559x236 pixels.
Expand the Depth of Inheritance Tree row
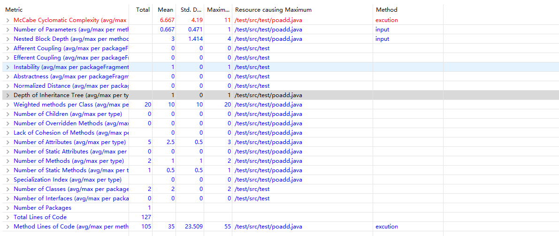click(x=8, y=95)
